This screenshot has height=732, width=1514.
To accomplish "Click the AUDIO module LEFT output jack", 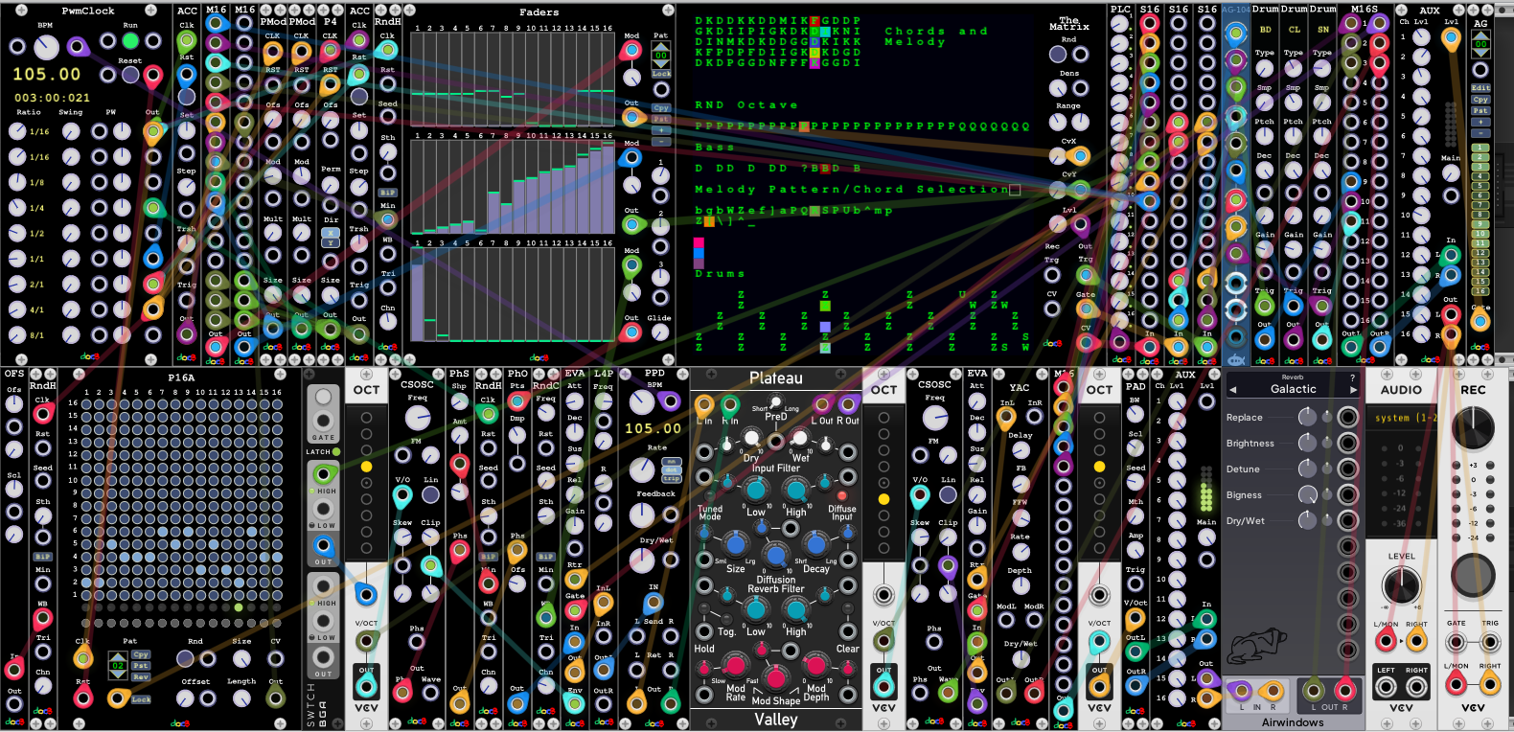I will pyautogui.click(x=1386, y=685).
